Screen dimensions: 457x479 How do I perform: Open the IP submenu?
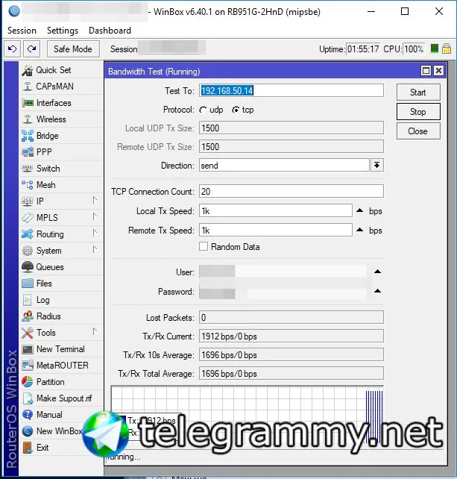tap(60, 201)
